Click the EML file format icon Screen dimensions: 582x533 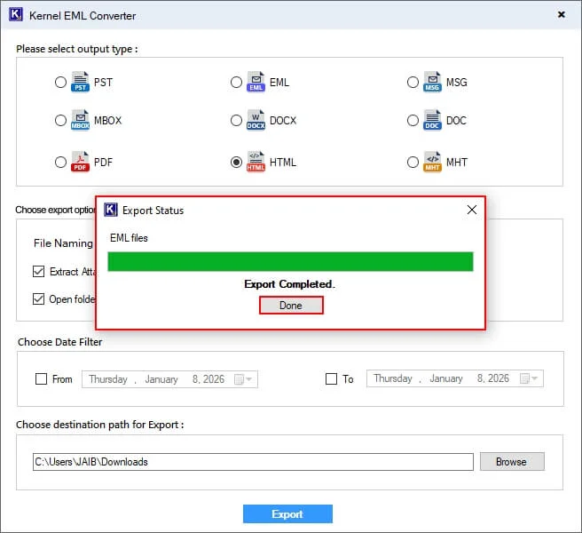pyautogui.click(x=256, y=82)
